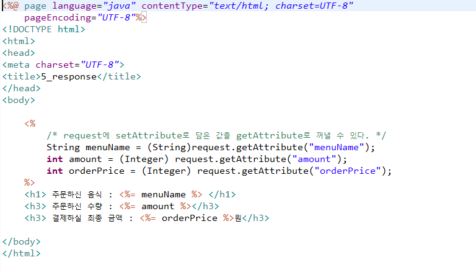Click the "orderPrice" string literal

click(x=348, y=171)
